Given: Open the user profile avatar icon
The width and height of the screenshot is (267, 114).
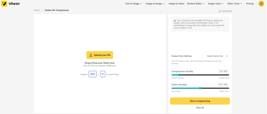Looking at the screenshot, I should (261, 4).
